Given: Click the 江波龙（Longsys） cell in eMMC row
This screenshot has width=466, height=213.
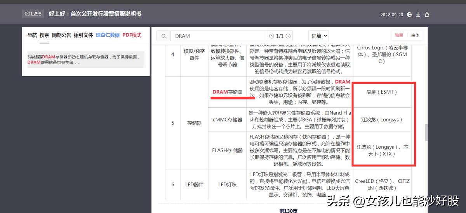Looking at the screenshot, I should click(x=382, y=120).
